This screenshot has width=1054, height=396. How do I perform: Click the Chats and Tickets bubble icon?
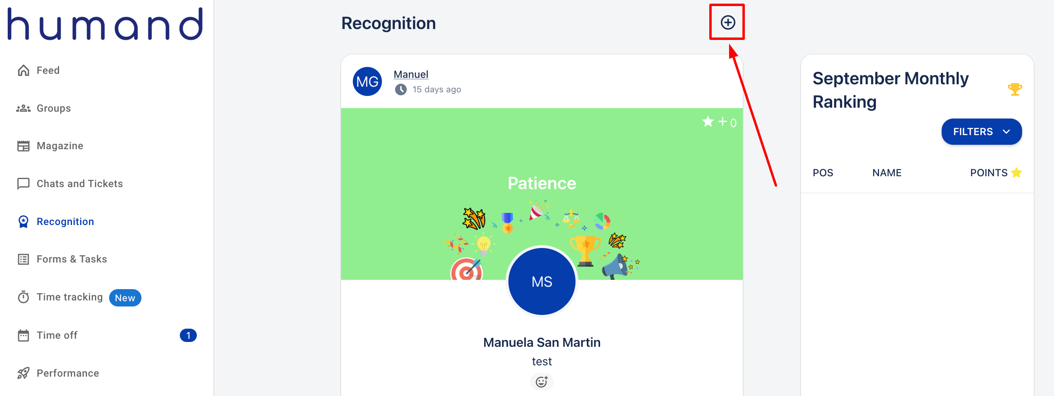(23, 184)
